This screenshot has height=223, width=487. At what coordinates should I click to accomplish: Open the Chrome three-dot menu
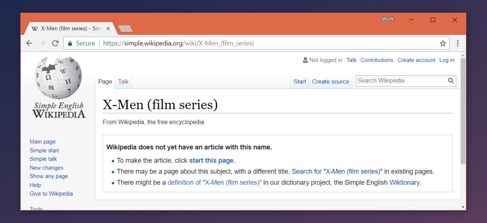pyautogui.click(x=457, y=43)
